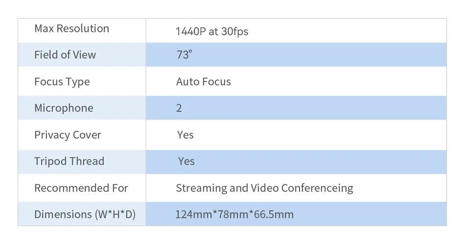Click the Privacy Cover label
This screenshot has width=465, height=245.
click(x=68, y=135)
